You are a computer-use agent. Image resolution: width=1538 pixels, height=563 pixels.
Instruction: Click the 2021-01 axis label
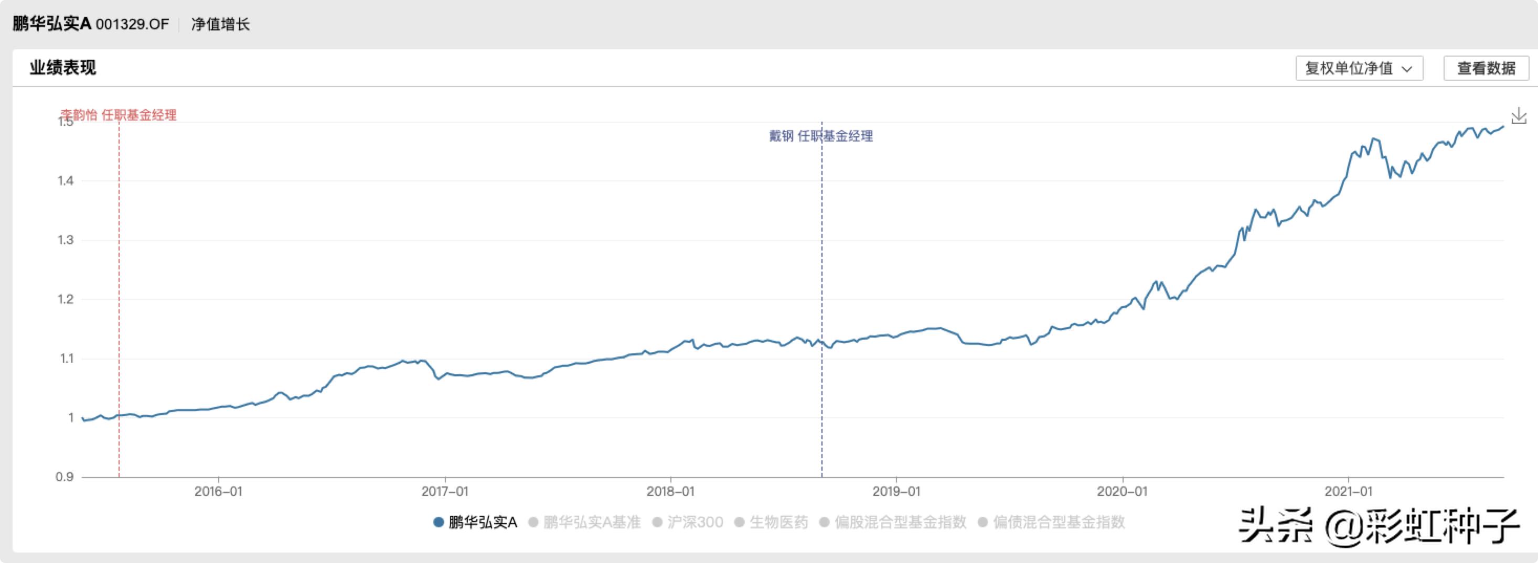(x=1348, y=491)
